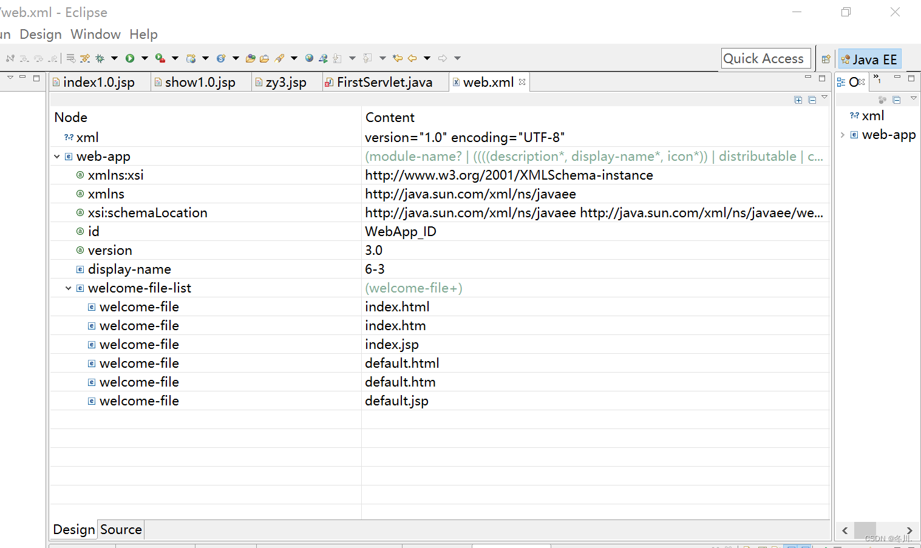Viewport: 921px width, 548px height.
Task: Open the External Tools dropdown arrow
Action: click(175, 58)
